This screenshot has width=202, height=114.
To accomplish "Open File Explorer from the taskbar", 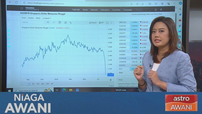I will point(71,90).
